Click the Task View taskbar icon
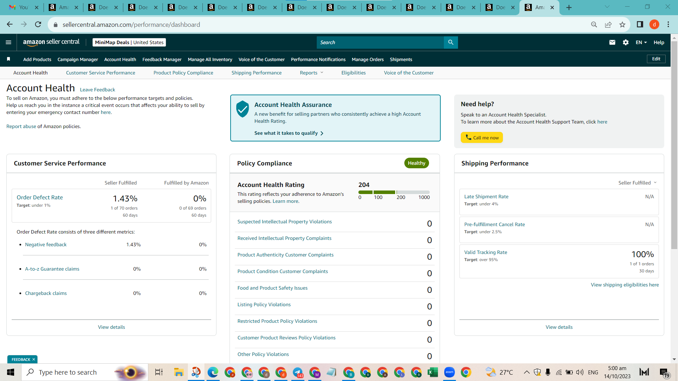 tap(159, 372)
